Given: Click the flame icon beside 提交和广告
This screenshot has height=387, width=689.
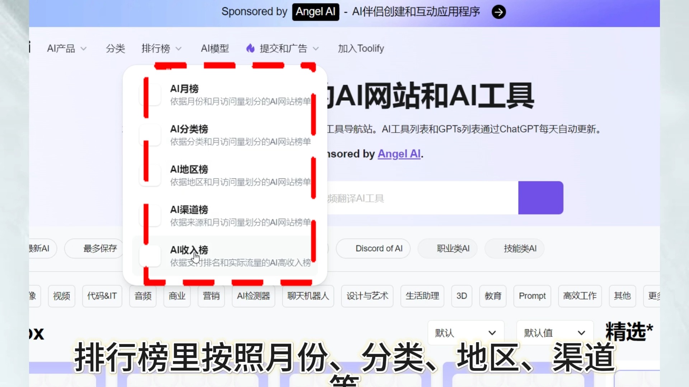Looking at the screenshot, I should click(250, 48).
